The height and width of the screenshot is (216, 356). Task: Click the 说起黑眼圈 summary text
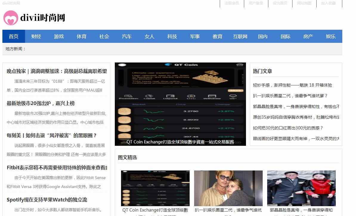[x=56, y=150]
